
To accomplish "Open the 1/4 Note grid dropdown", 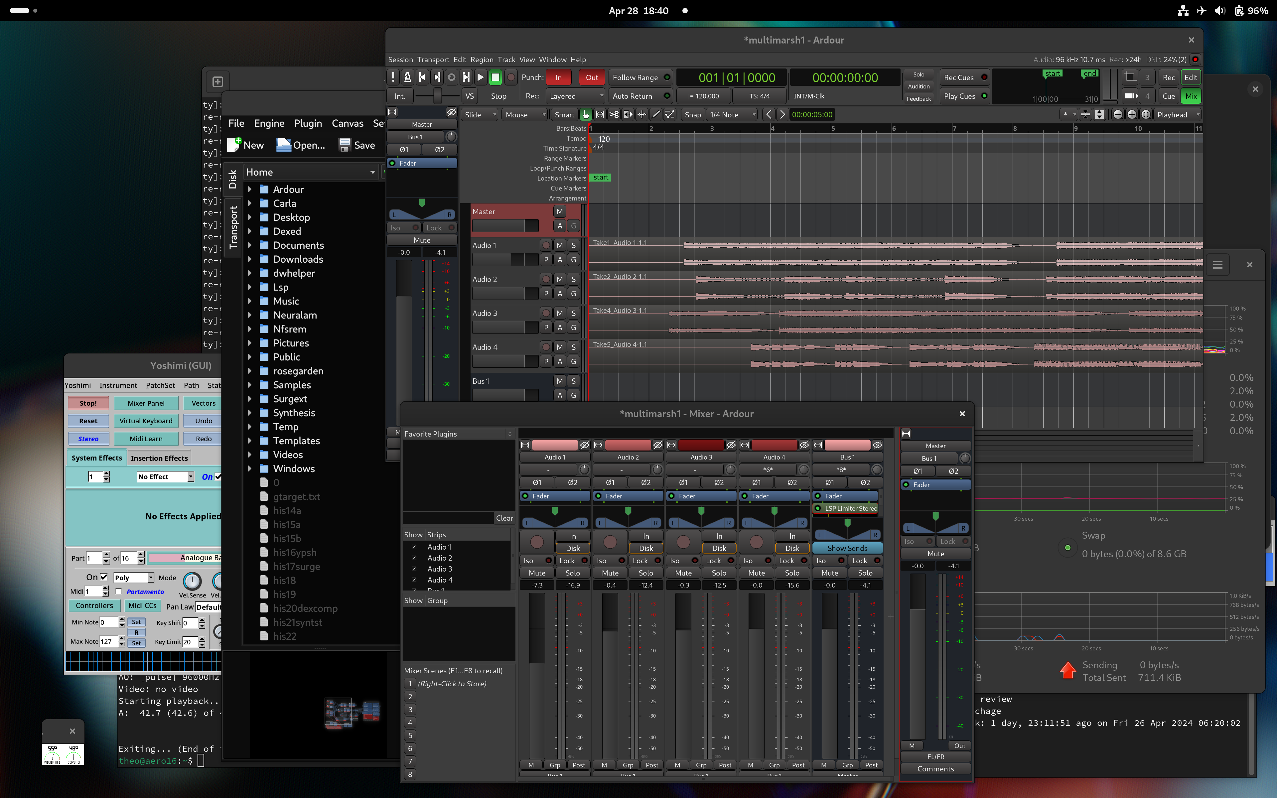I will 732,114.
